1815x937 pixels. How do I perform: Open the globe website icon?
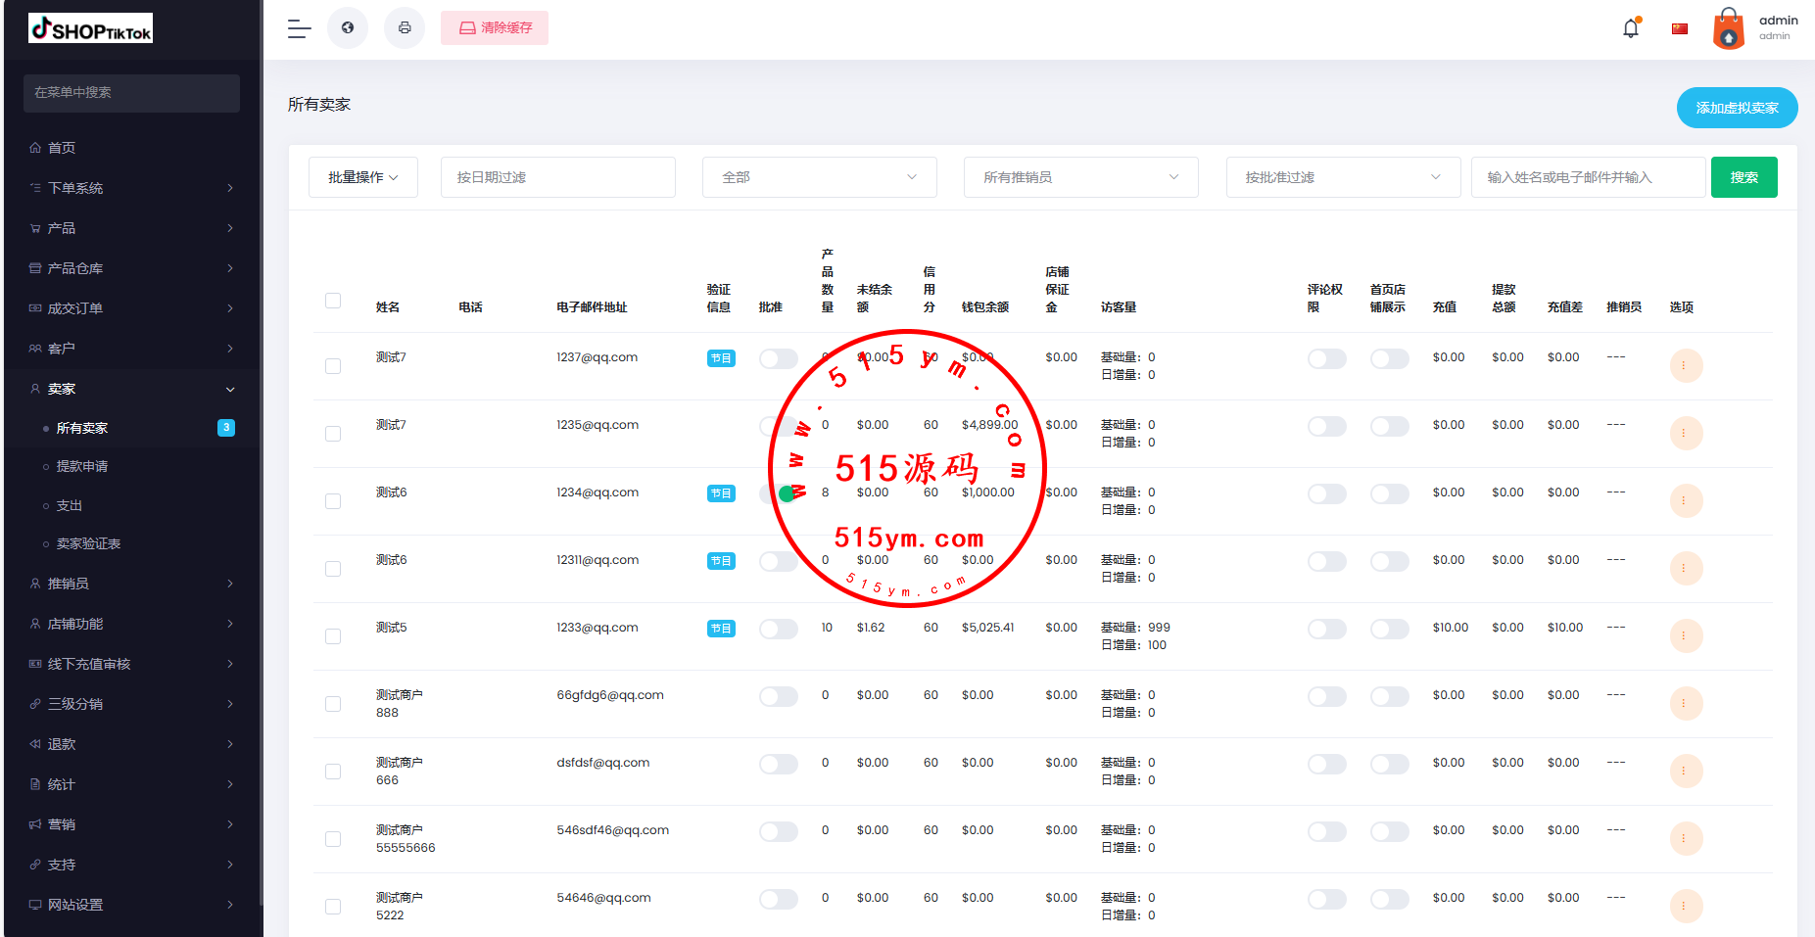[348, 28]
